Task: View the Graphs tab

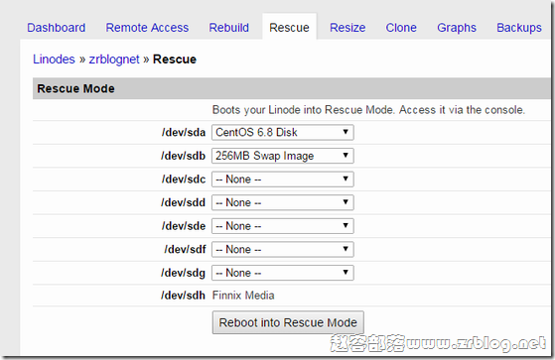Action: [457, 28]
